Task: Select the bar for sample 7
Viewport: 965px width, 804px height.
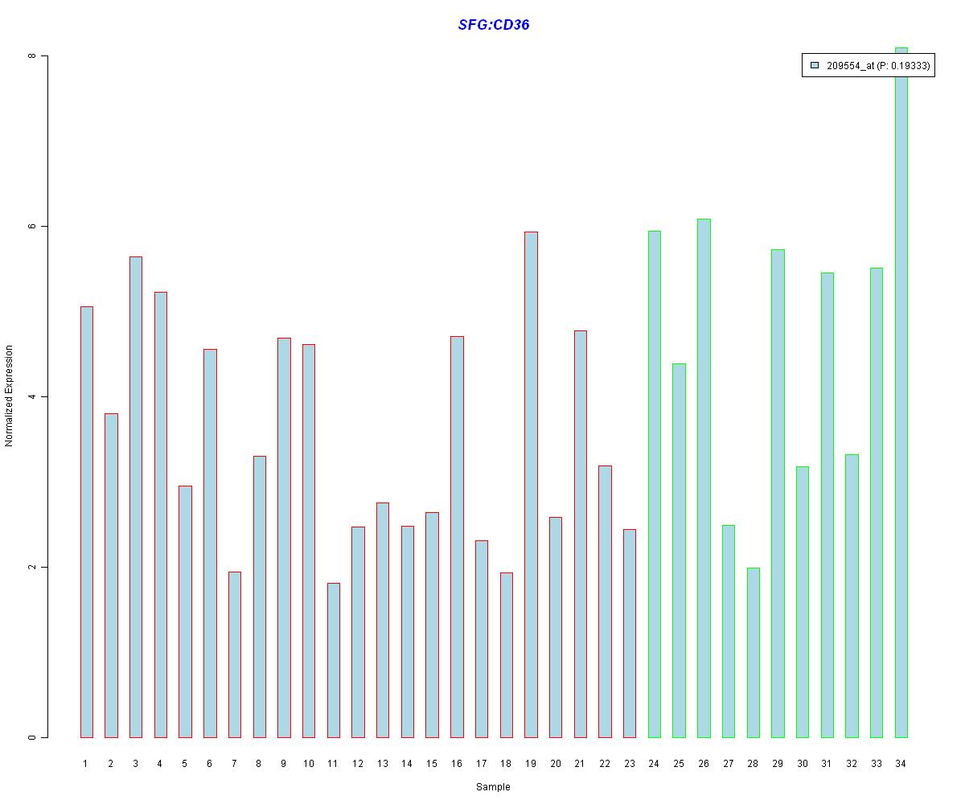Action: (x=234, y=654)
